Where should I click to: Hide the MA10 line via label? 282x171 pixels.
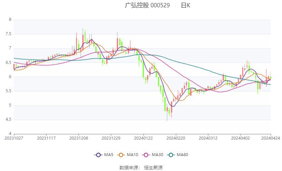(x=132, y=155)
